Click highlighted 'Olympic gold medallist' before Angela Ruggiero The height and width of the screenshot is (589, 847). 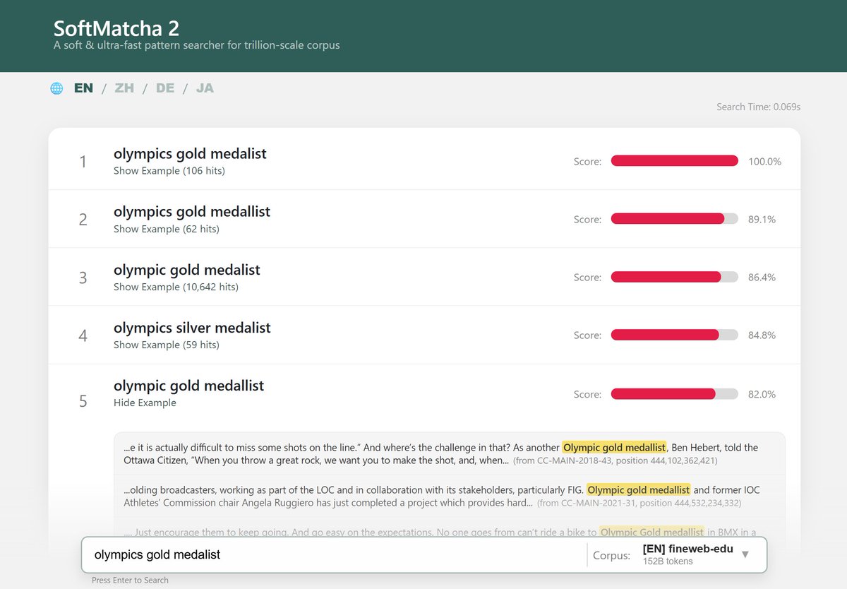[x=639, y=489]
